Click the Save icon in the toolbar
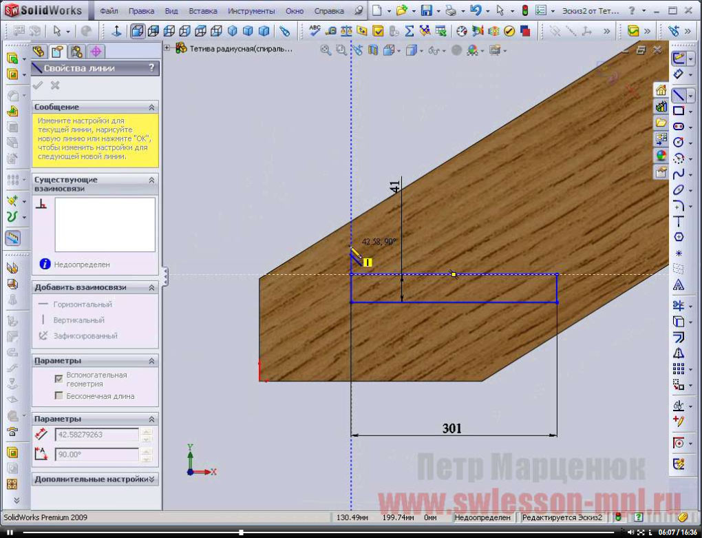This screenshot has width=702, height=538. 427,11
